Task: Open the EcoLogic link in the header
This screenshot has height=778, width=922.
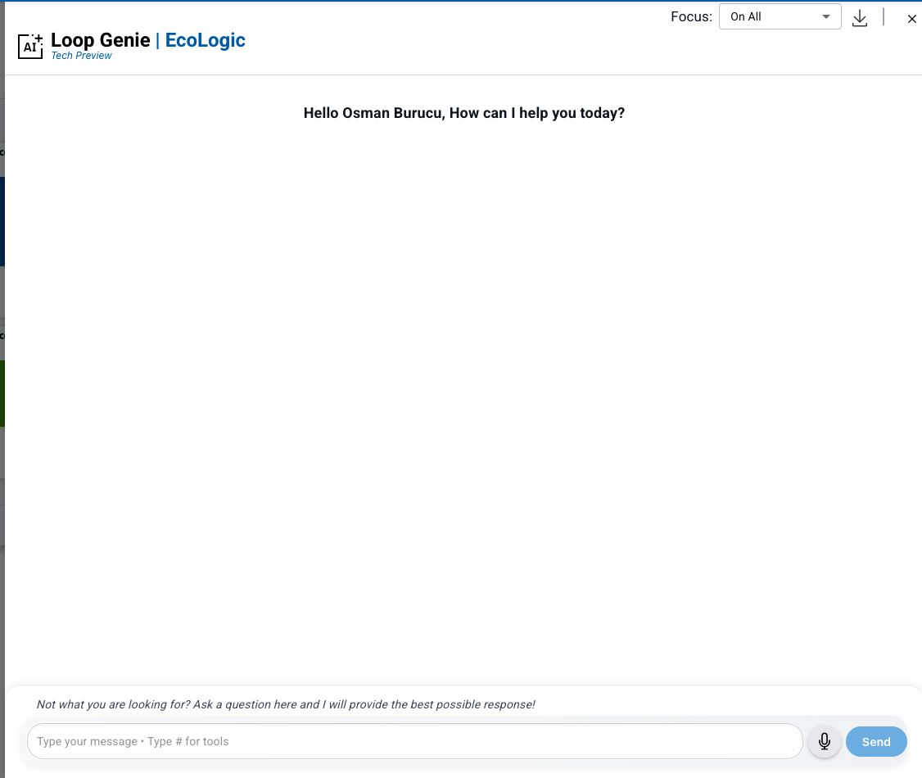Action: click(205, 40)
